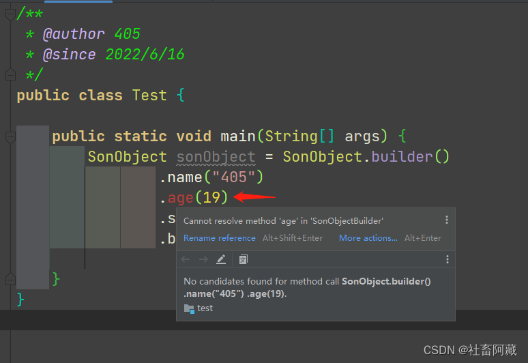The image size is (528, 363).
Task: Click the test module folder icon
Action: [189, 308]
